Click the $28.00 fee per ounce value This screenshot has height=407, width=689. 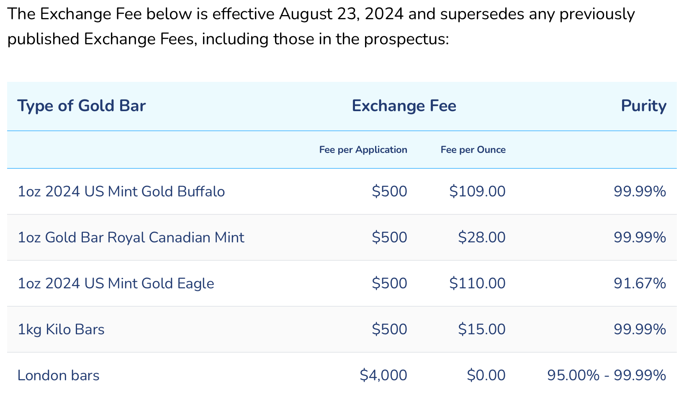pyautogui.click(x=481, y=237)
